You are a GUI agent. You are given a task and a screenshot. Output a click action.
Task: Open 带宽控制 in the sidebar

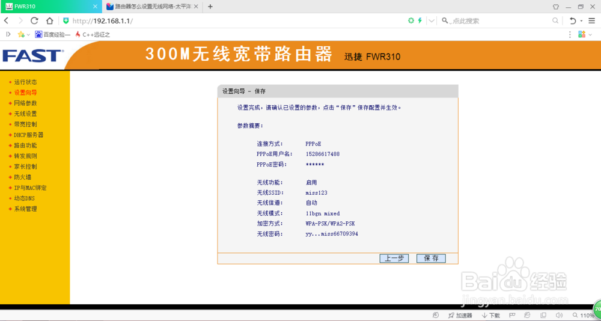[25, 124]
